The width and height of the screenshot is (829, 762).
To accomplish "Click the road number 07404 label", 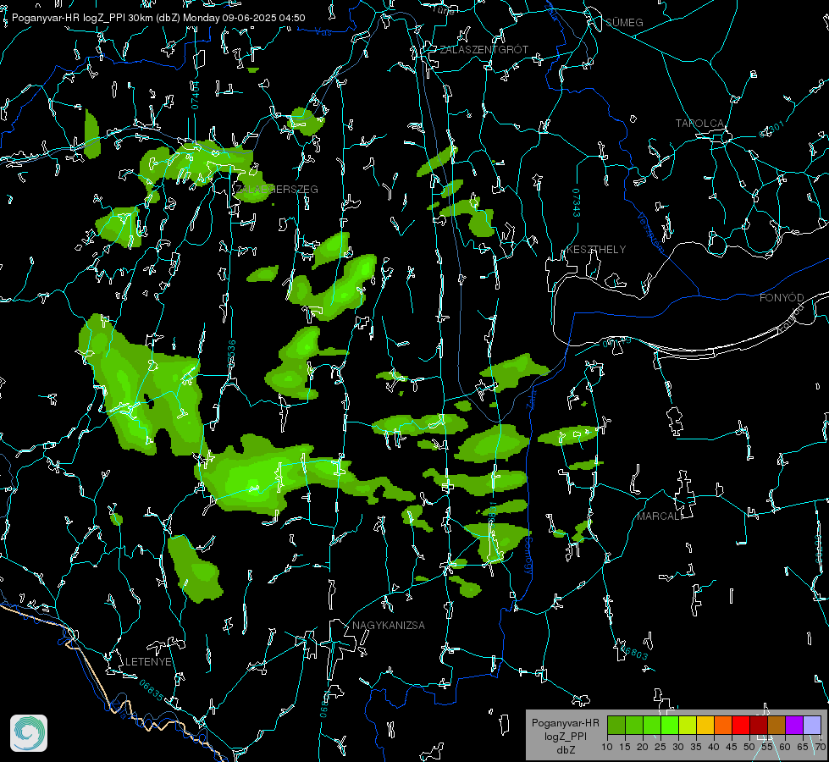I will 196,95.
